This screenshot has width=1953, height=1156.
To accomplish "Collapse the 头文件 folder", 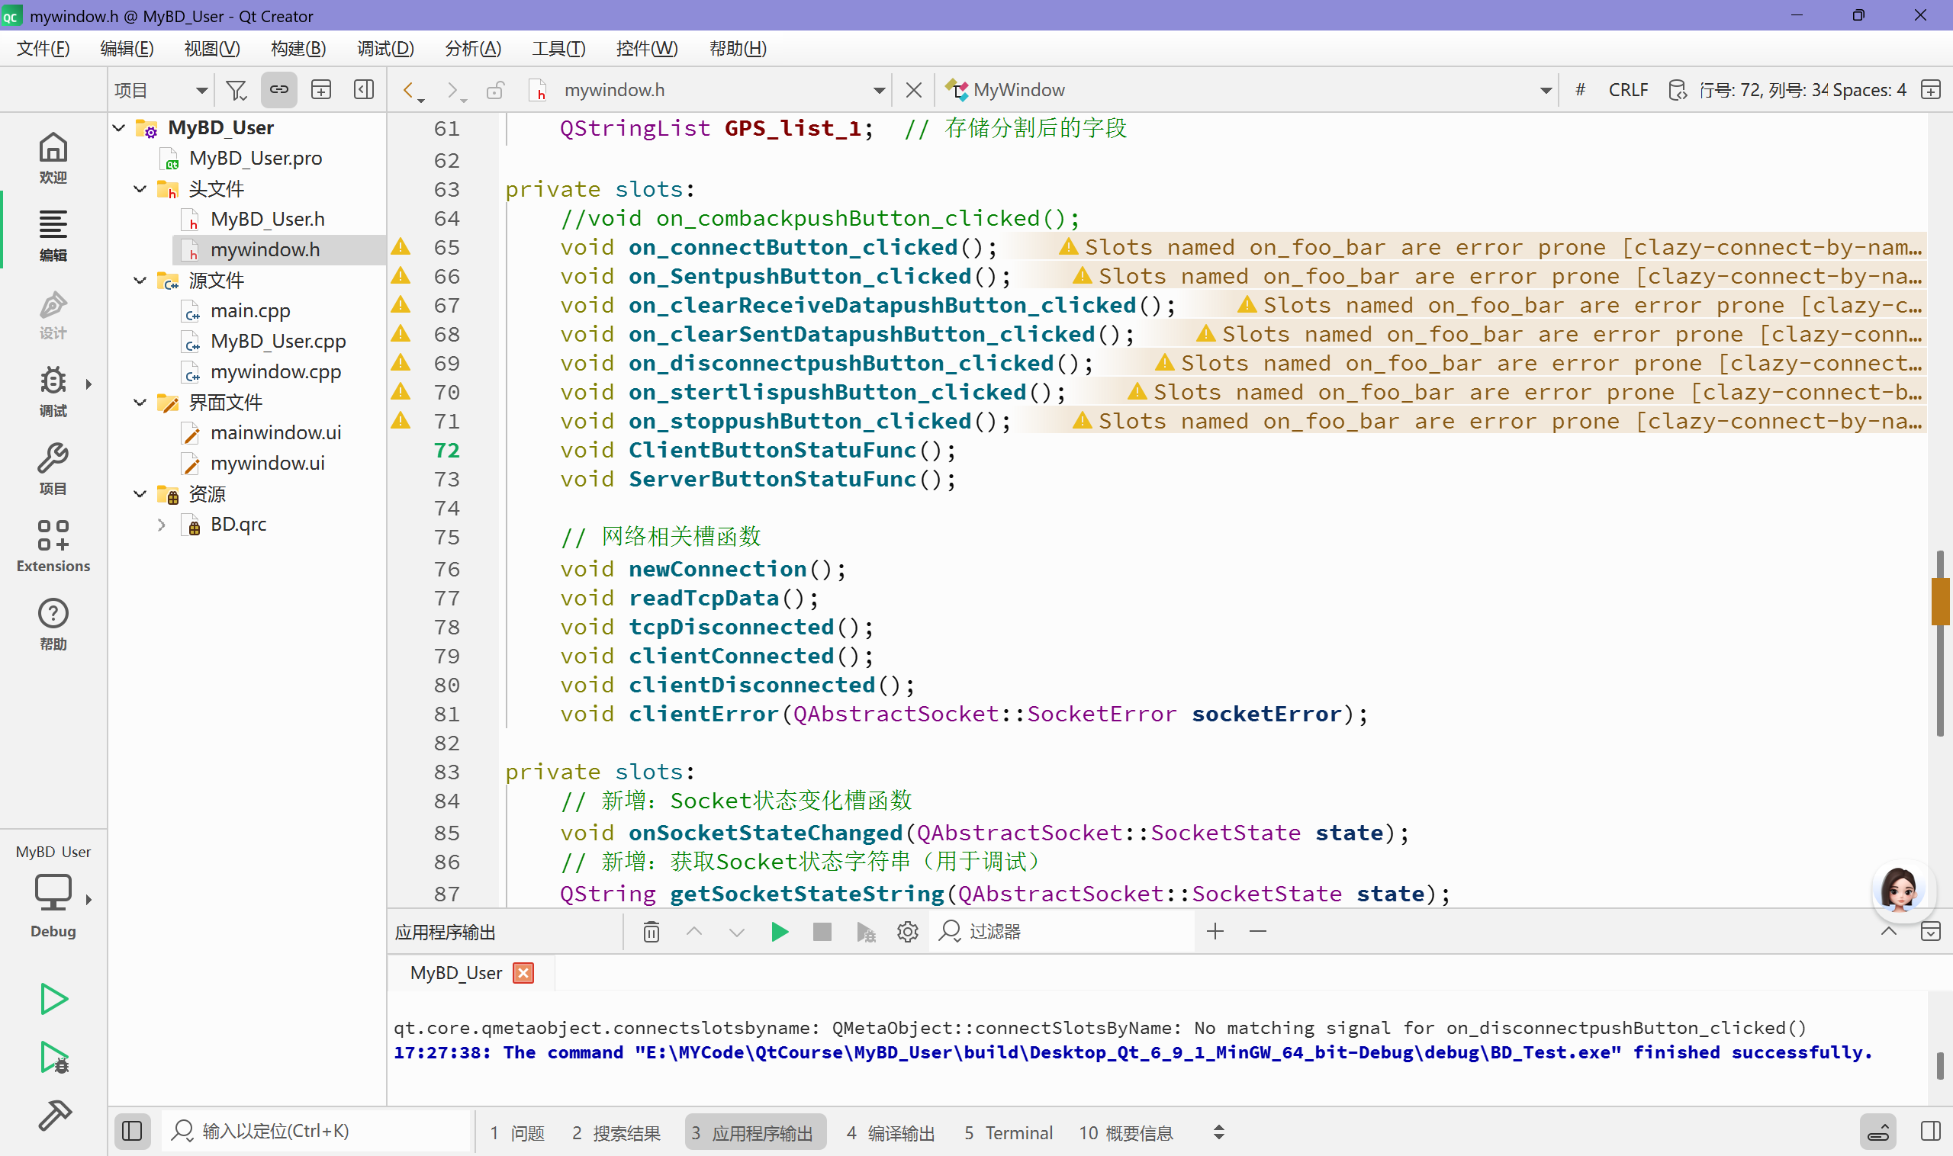I will [x=140, y=189].
